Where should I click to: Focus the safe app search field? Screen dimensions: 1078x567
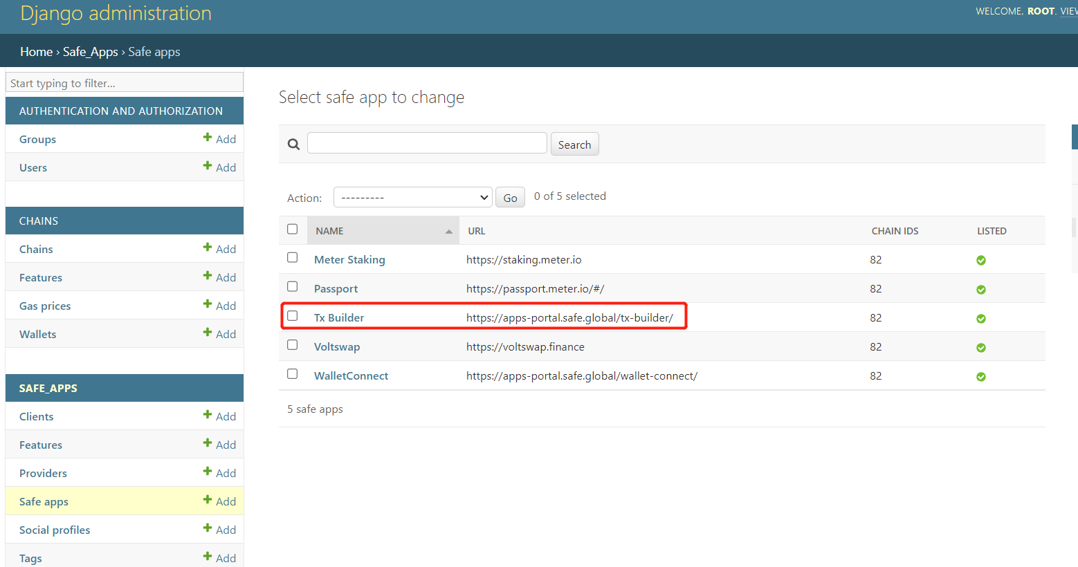point(427,143)
